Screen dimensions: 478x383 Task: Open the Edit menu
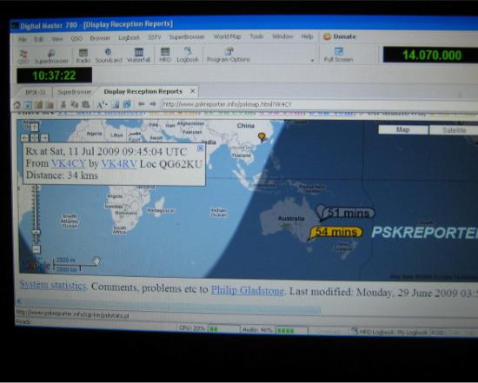coord(39,39)
